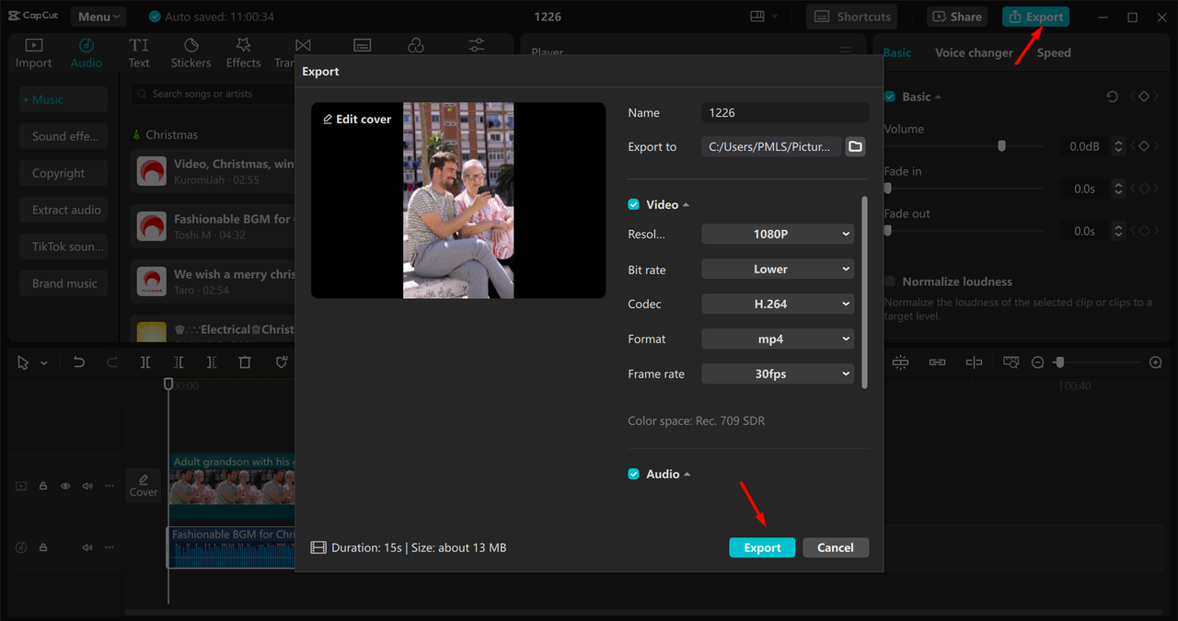Select Extract audio category
Screen dimensions: 1178x621
pos(64,210)
